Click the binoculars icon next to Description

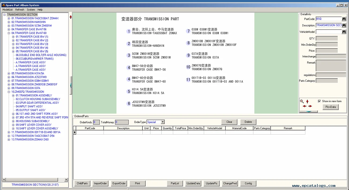(344, 25)
